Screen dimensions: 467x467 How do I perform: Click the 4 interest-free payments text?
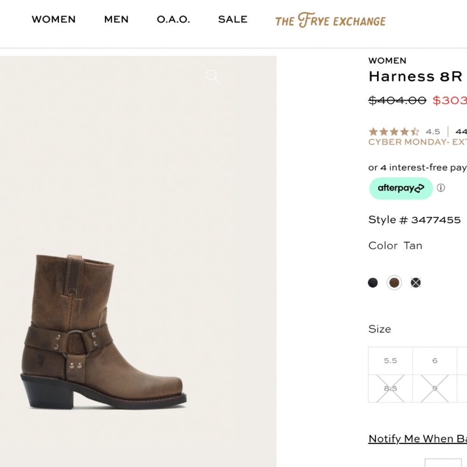point(417,167)
